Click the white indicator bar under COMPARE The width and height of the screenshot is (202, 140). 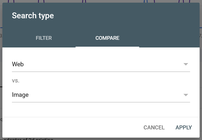point(107,47)
